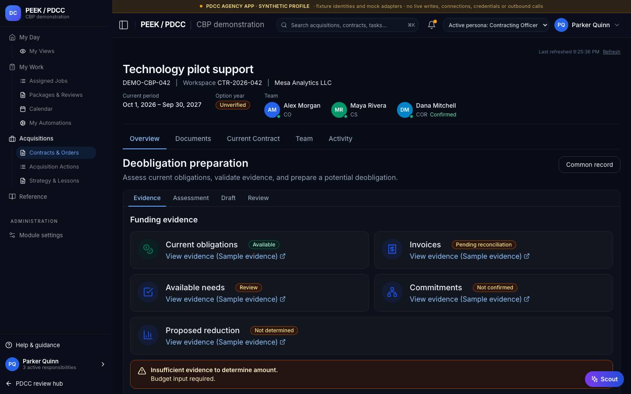Click the search acquisitions input field
This screenshot has width=631, height=394.
347,25
